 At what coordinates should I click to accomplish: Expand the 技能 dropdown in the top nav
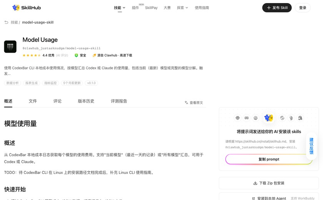click(x=120, y=8)
